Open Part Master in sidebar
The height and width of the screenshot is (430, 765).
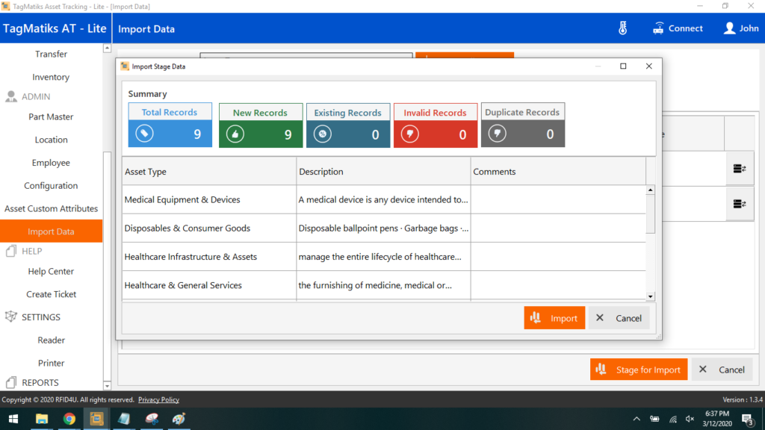click(x=51, y=117)
